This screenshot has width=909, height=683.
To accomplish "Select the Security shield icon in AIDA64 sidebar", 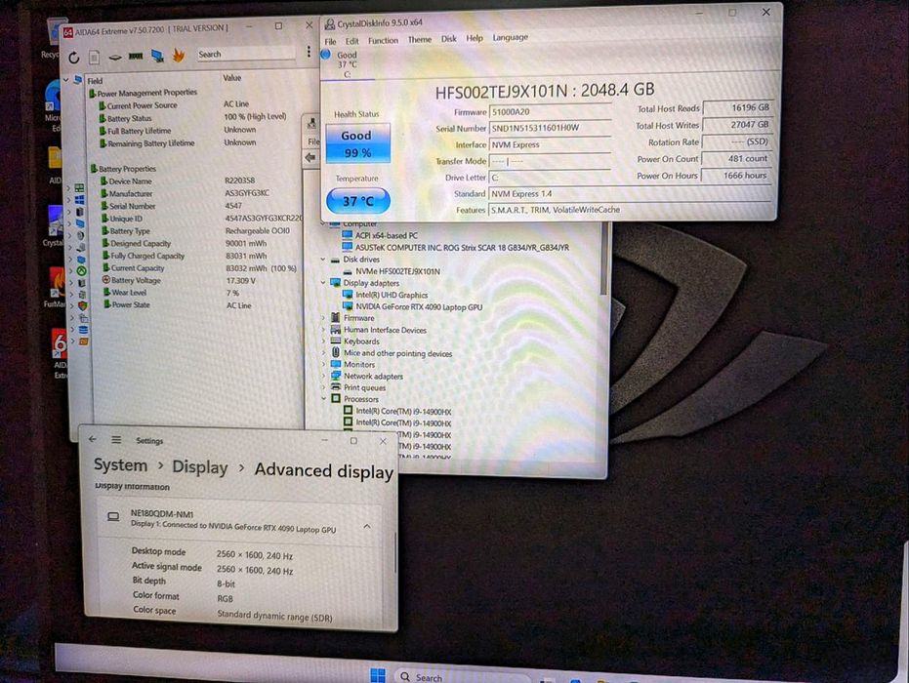I will click(x=82, y=305).
